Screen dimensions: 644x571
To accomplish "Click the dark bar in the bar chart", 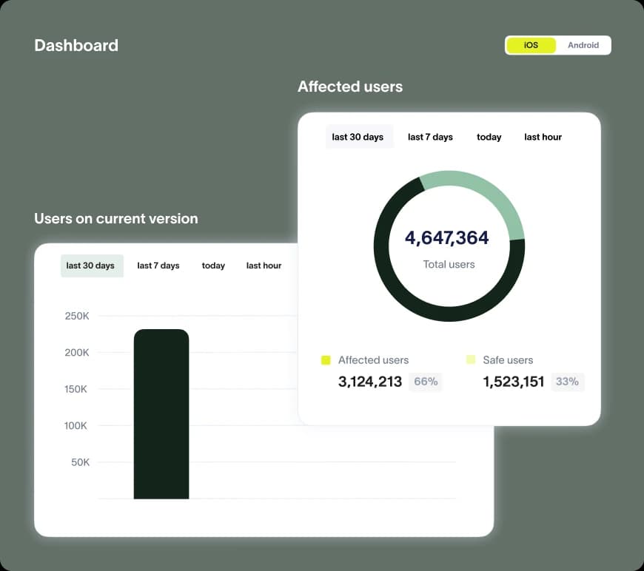I will (x=161, y=414).
